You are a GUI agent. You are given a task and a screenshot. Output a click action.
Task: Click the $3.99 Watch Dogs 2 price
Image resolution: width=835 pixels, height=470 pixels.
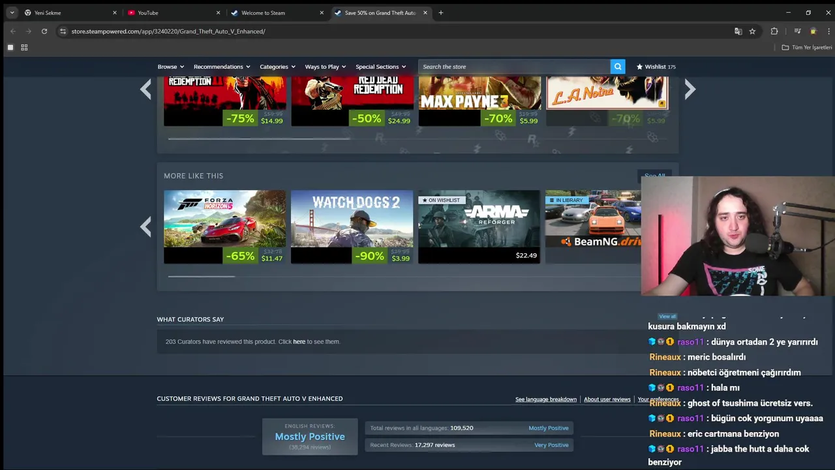click(x=401, y=258)
